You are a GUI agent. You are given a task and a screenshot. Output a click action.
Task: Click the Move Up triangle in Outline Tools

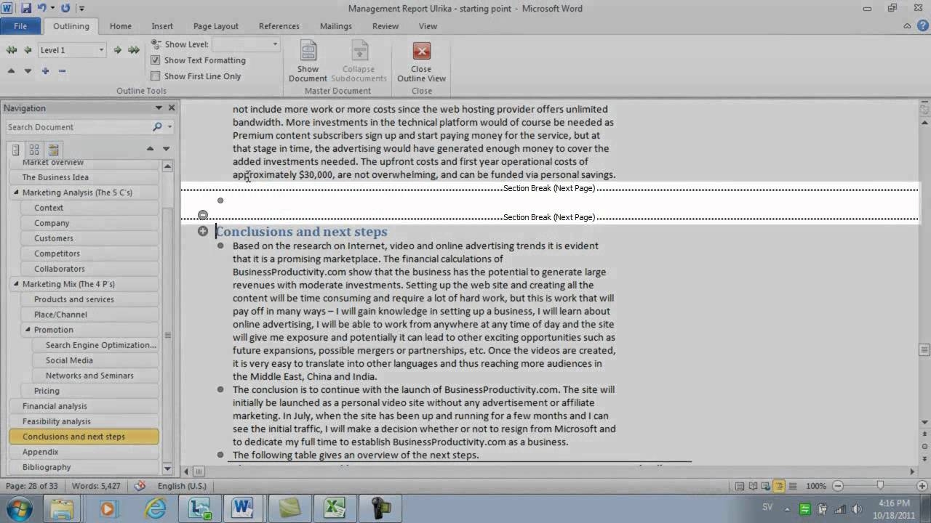(x=11, y=70)
